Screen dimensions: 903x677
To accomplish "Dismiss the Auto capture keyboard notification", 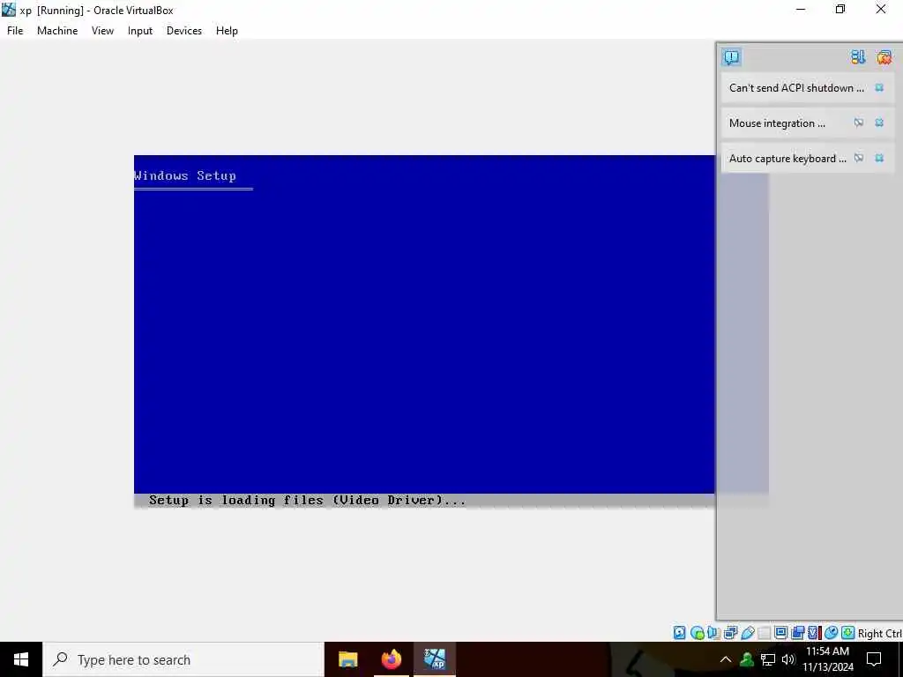I will (x=879, y=158).
